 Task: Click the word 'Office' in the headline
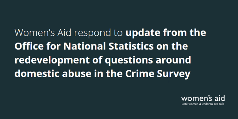point(29,46)
